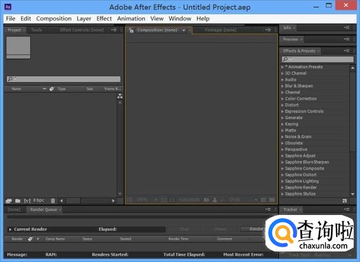
Task: Click the search magnifier in Effects & Presets
Action: point(286,59)
